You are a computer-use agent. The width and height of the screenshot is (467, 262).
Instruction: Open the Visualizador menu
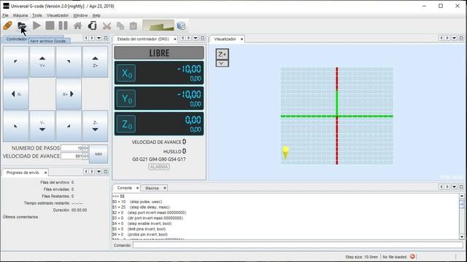click(58, 15)
